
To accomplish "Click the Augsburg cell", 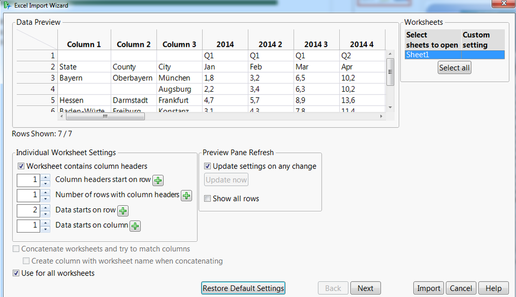I will point(179,89).
